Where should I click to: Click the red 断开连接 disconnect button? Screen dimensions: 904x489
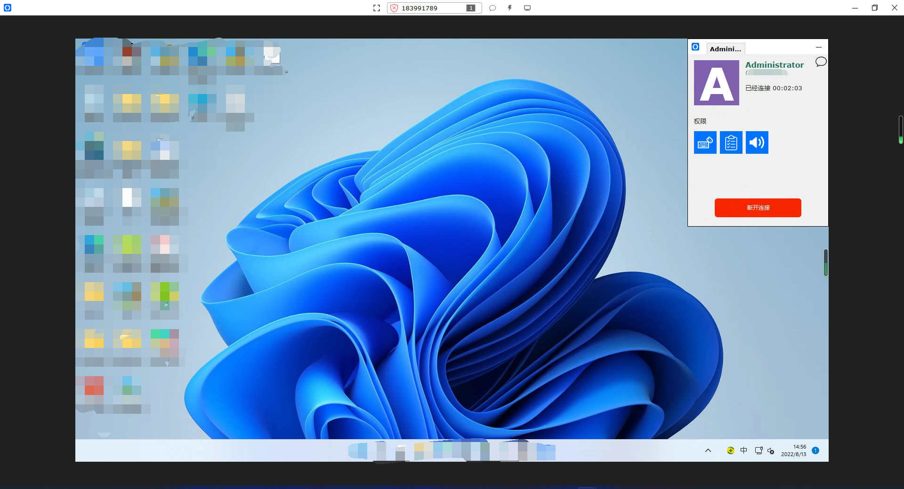click(758, 208)
